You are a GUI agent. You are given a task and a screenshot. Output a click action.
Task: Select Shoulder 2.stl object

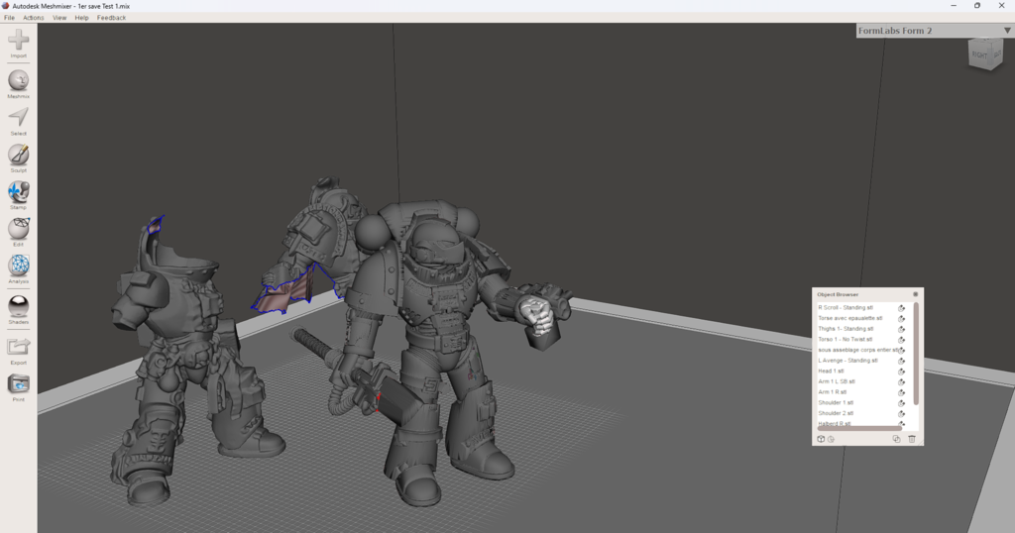click(x=835, y=413)
